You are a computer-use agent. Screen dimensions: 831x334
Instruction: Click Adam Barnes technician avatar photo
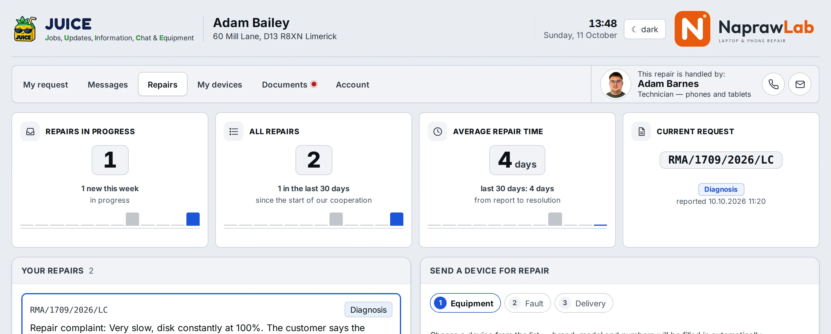click(x=615, y=84)
